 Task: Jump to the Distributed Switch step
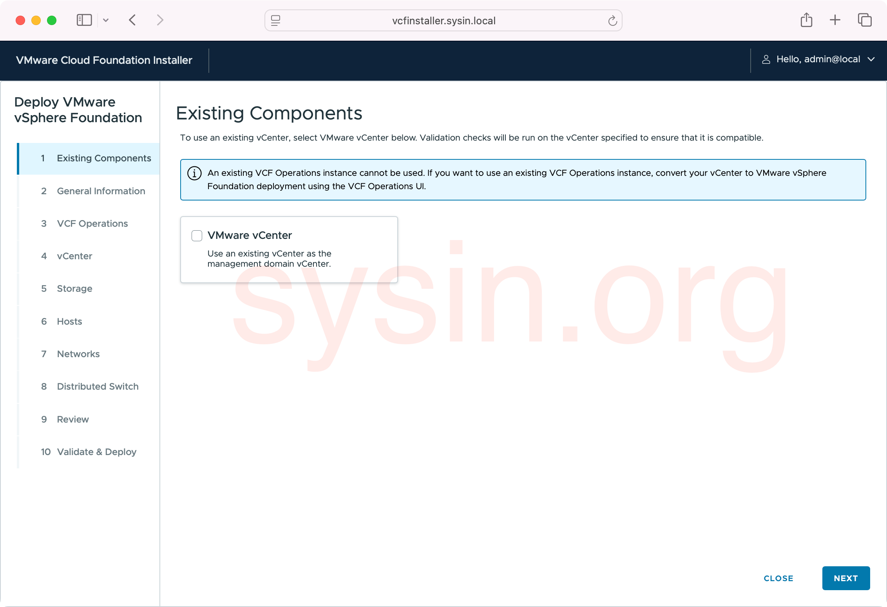click(x=98, y=387)
